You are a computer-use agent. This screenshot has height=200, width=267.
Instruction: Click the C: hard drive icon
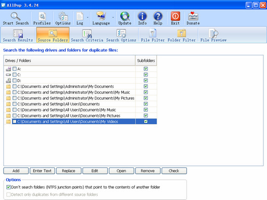pyautogui.click(x=9, y=75)
